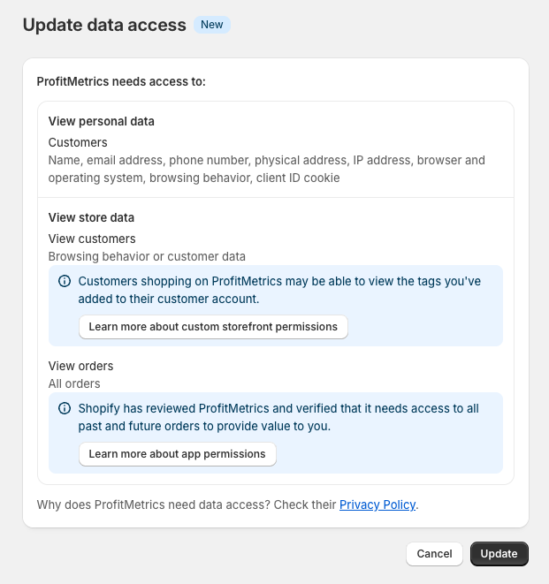Open Learn more about app permissions
This screenshot has height=584, width=549.
pos(178,454)
